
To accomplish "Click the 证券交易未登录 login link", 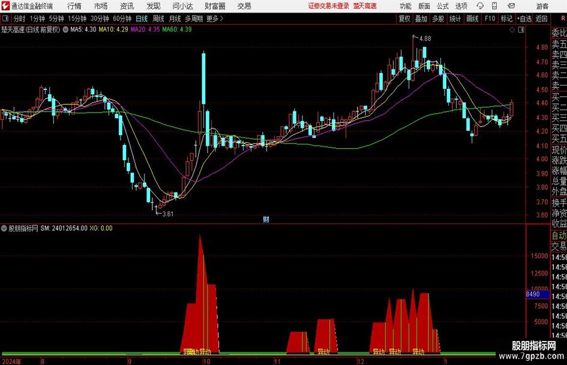I will click(329, 6).
